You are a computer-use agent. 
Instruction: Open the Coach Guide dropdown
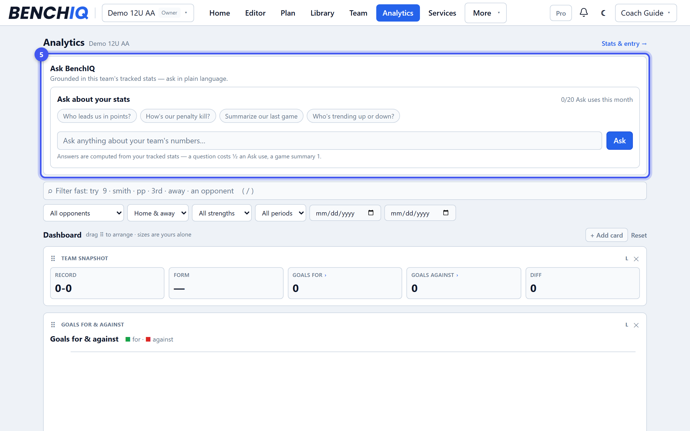point(646,13)
